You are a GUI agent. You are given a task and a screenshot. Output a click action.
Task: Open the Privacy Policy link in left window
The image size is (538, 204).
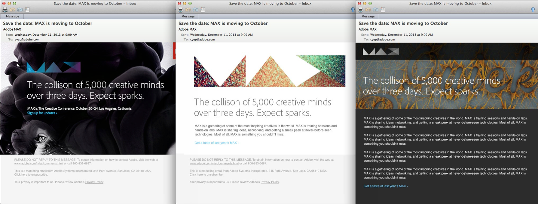pyautogui.click(x=94, y=182)
